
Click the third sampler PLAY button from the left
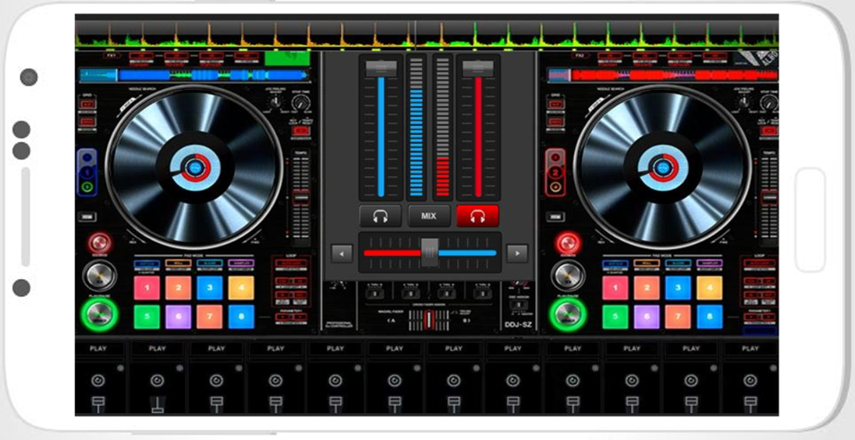click(x=217, y=348)
